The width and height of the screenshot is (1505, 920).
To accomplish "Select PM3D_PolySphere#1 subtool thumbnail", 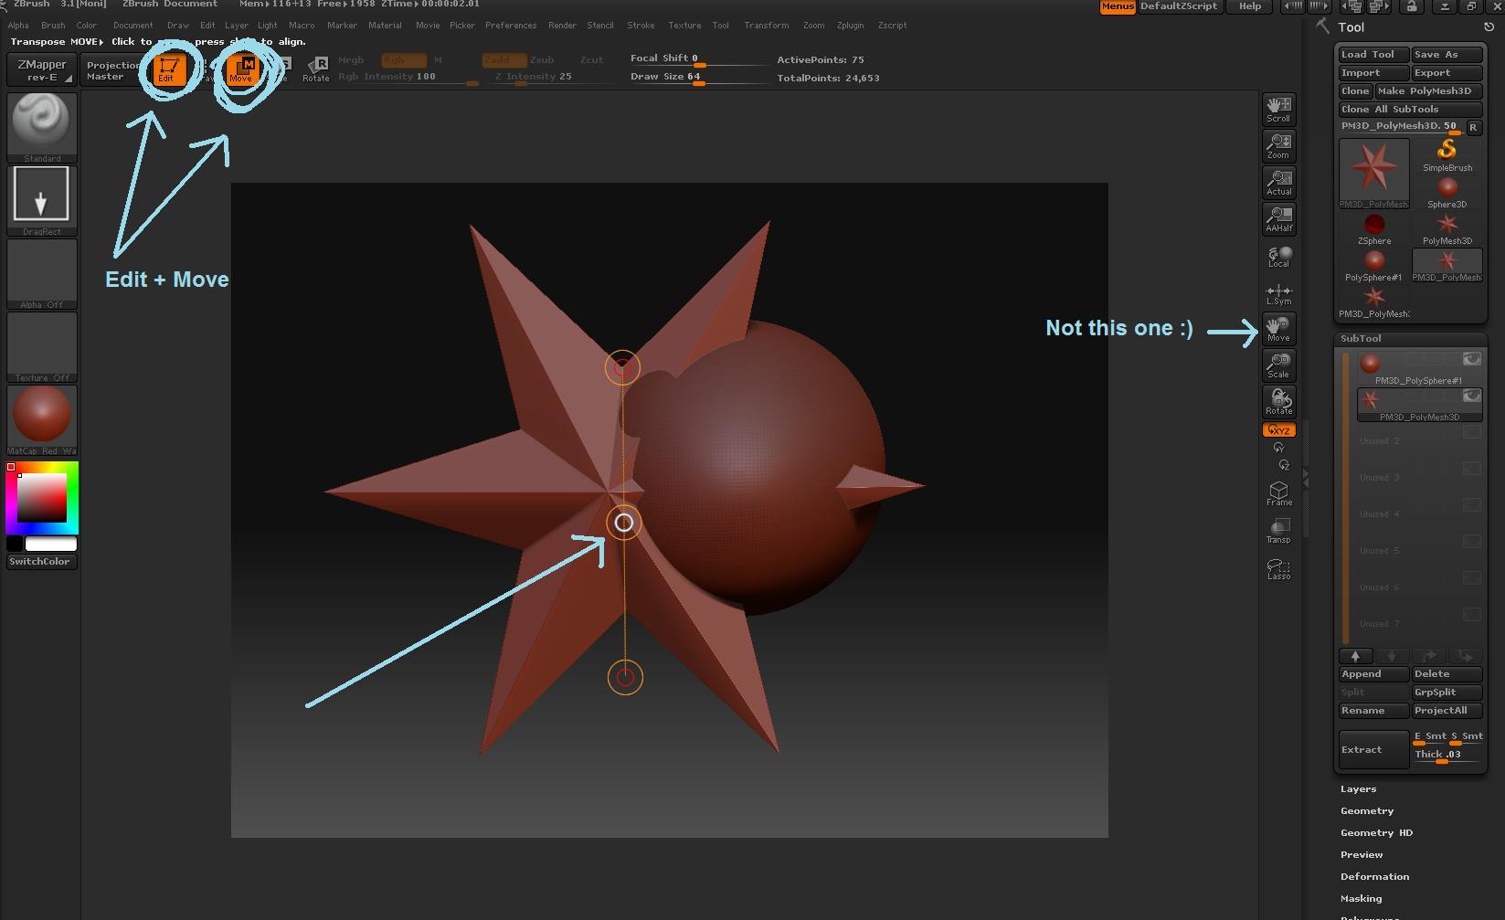I will pos(1370,364).
